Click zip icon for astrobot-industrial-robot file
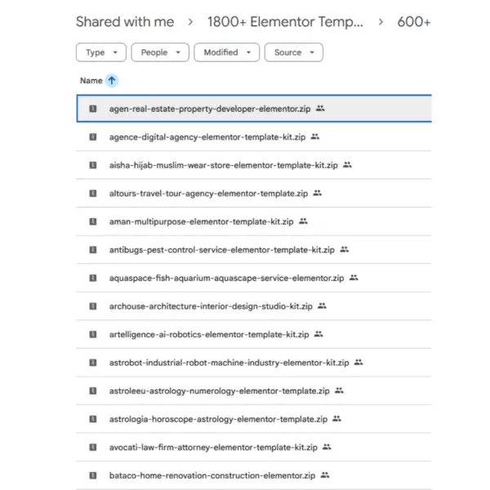Image resolution: width=490 pixels, height=490 pixels. click(93, 363)
